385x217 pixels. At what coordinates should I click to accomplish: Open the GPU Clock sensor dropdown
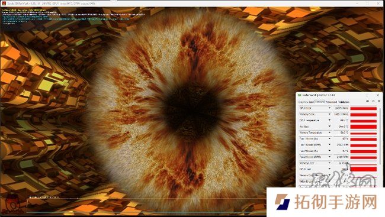pos(329,108)
